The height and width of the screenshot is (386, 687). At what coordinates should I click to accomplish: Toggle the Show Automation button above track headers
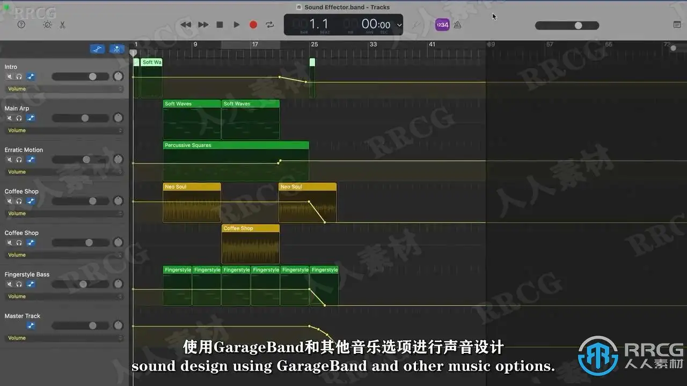tap(97, 49)
